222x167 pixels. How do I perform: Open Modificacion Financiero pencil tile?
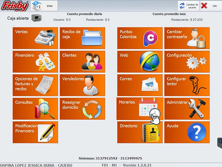[x=36, y=132]
